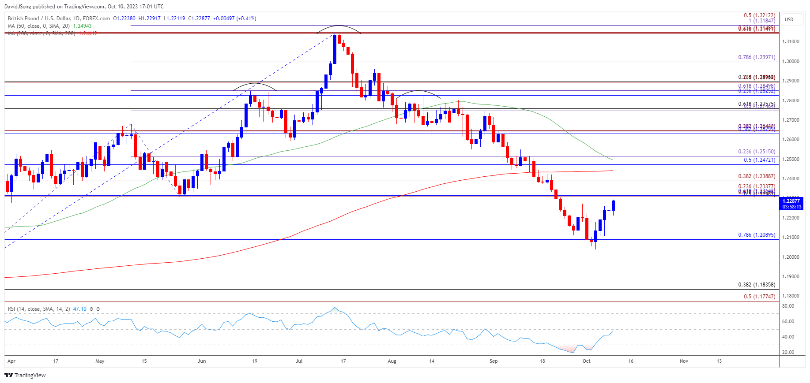Click the 1.18000 price axis label
Viewport: 810px width, 383px height.
791,296
